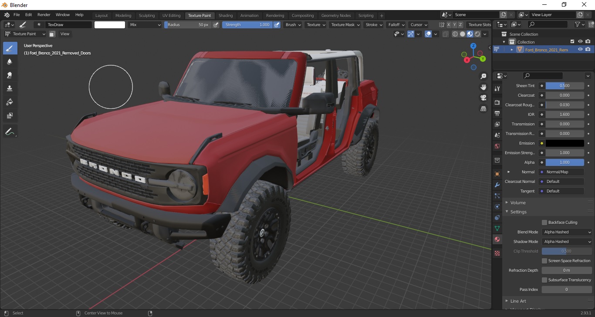Open the Texture Paint mode dropdown
Image resolution: width=595 pixels, height=317 pixels.
click(25, 34)
